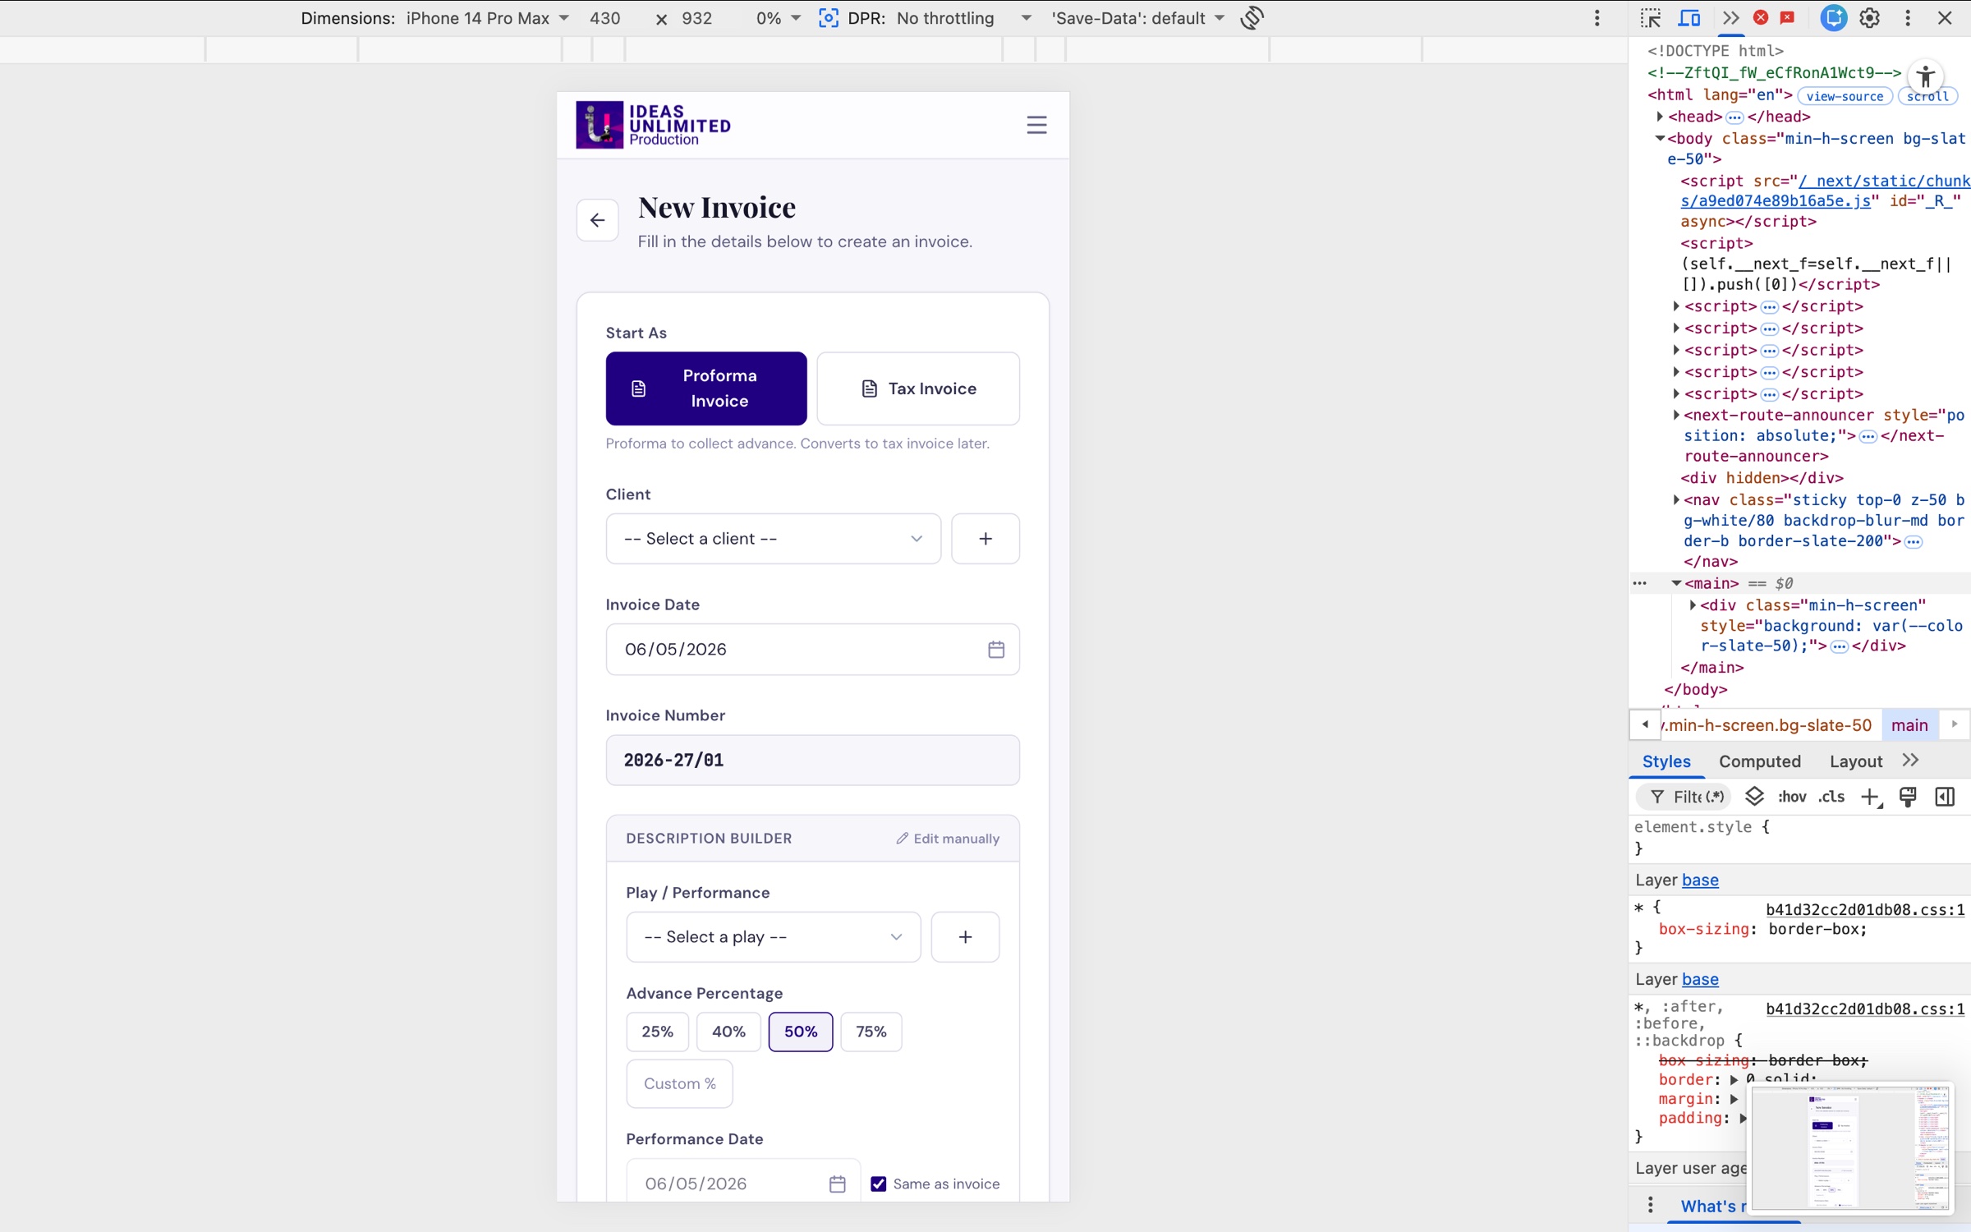
Task: Expand the margin property triangle in Styles
Action: [x=1734, y=1099]
